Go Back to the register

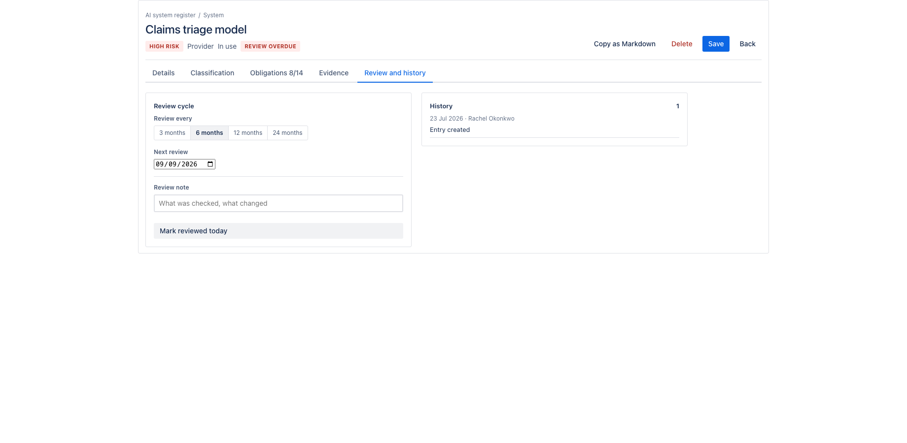(747, 44)
